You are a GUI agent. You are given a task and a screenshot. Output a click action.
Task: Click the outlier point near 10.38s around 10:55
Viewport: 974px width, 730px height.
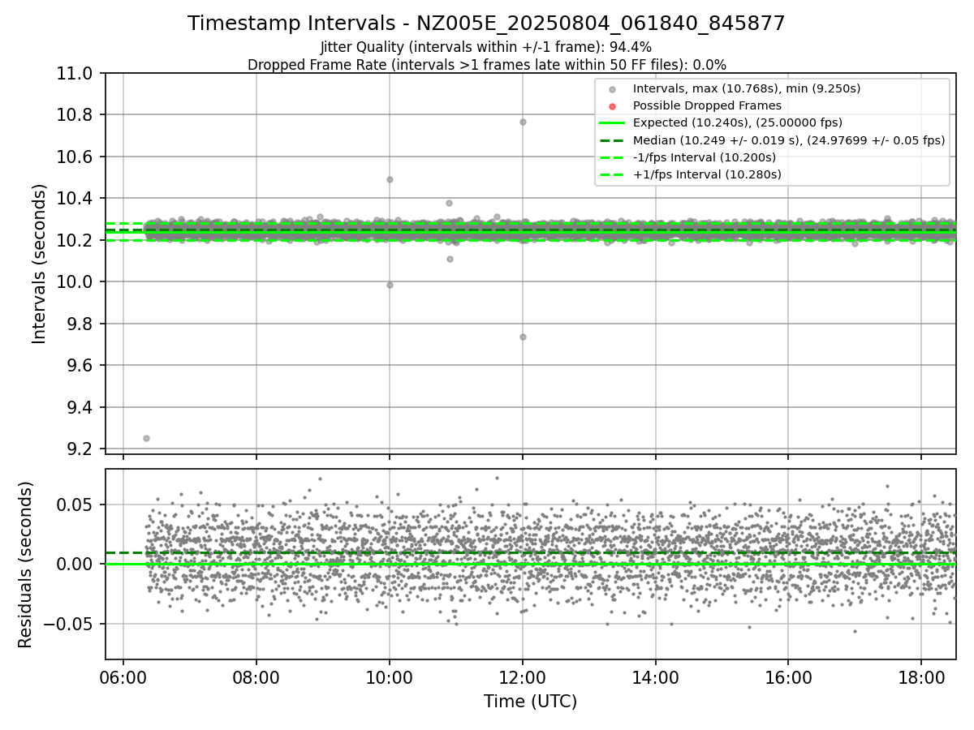(449, 203)
